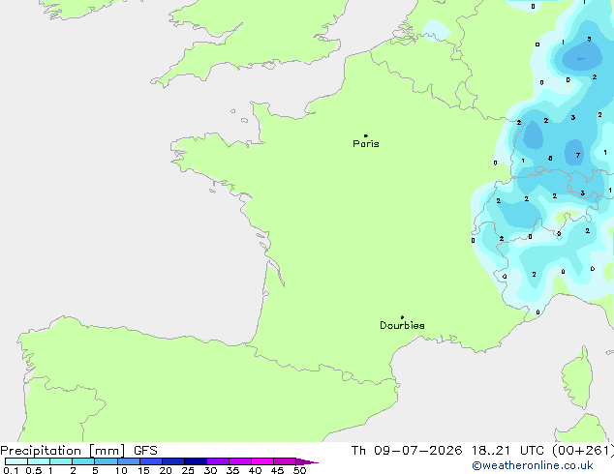614x474 pixels.
Task: Pick the 25–30 mm legend color swatch
Action: [x=195, y=461]
